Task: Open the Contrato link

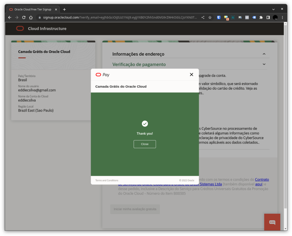Action: (x=262, y=179)
